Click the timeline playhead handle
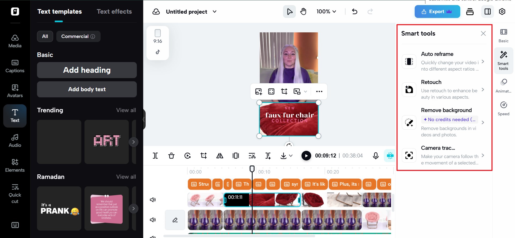The width and height of the screenshot is (515, 238). [252, 169]
